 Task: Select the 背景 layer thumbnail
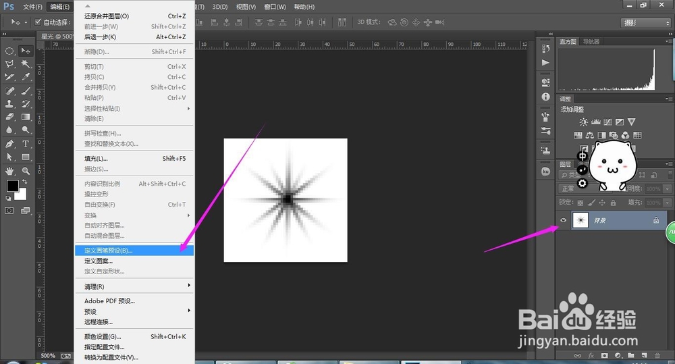coord(580,220)
